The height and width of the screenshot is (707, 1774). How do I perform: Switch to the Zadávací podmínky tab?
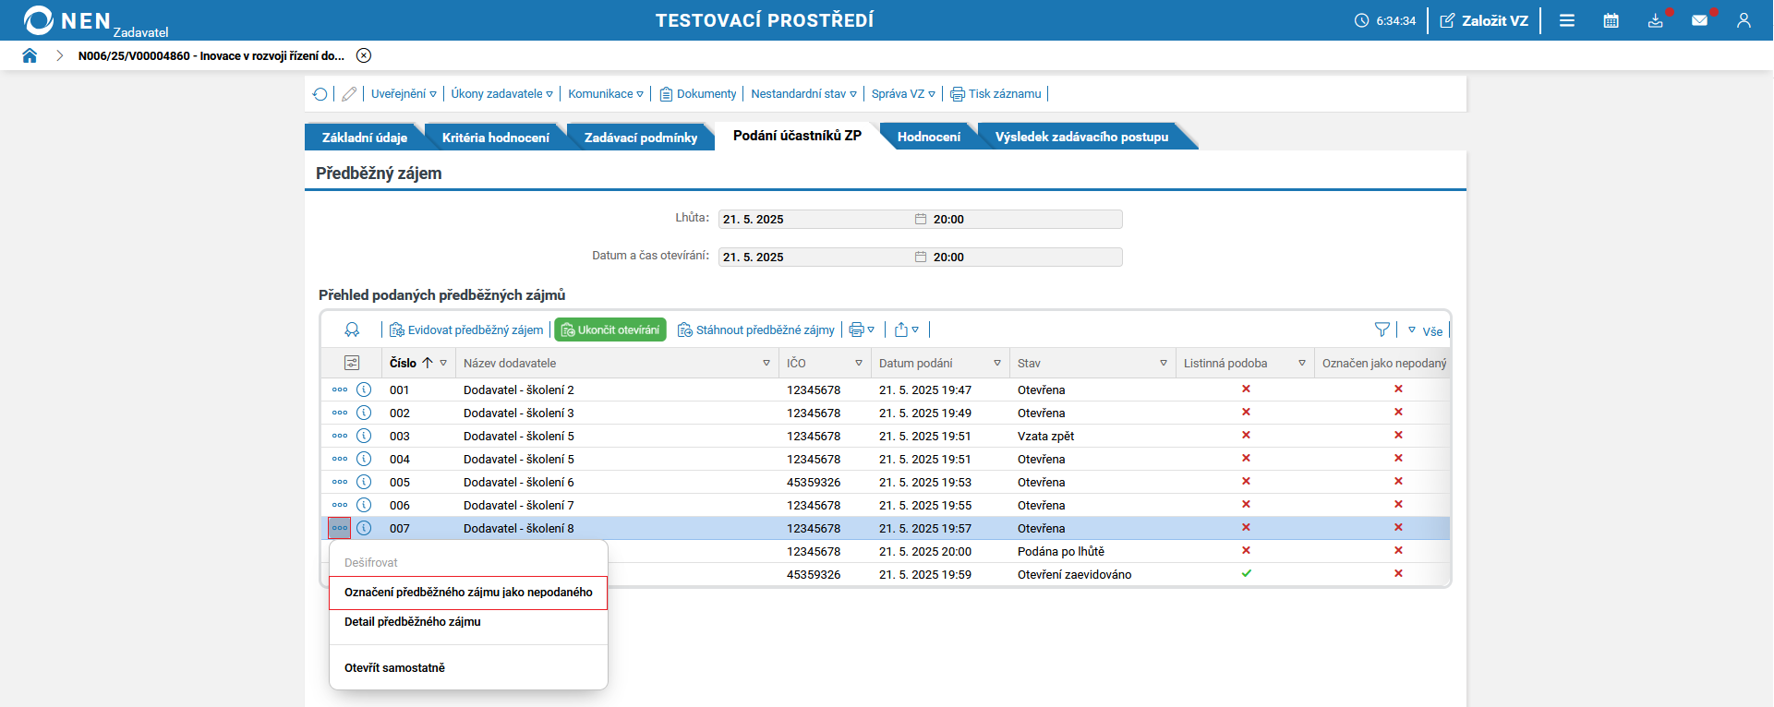pyautogui.click(x=641, y=137)
